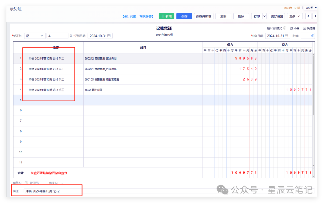This screenshot has height=203, width=323.
Task: Select subject cell 1602 累计折旧
Action: point(143,90)
